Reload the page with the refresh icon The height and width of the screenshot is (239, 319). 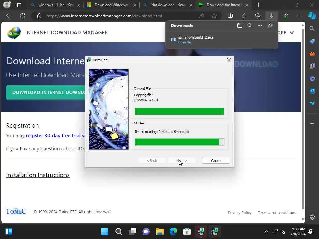point(22,16)
